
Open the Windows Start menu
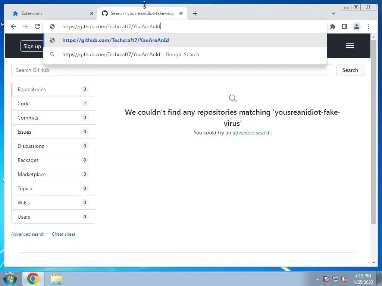pyautogui.click(x=10, y=279)
